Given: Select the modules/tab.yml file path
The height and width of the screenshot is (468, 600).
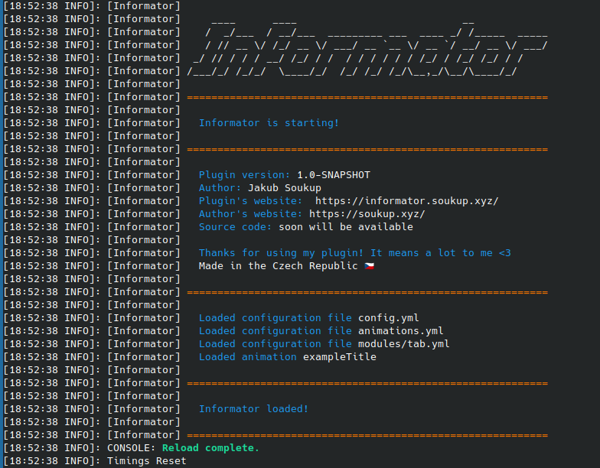Looking at the screenshot, I should [x=403, y=344].
